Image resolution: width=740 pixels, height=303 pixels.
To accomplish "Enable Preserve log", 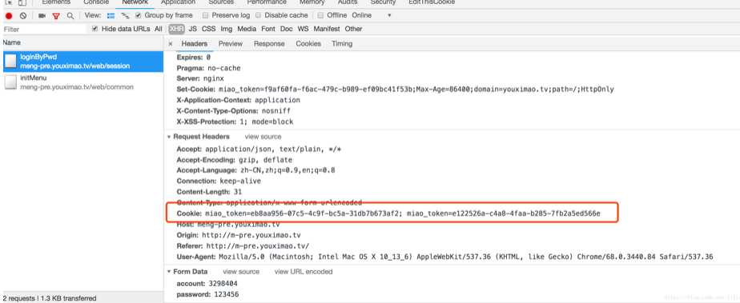I will 205,15.
